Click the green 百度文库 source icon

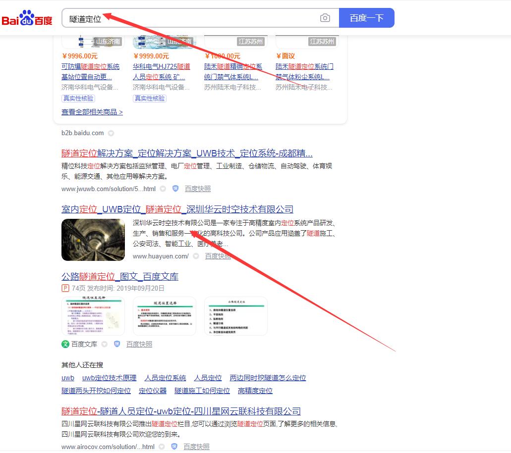point(65,344)
